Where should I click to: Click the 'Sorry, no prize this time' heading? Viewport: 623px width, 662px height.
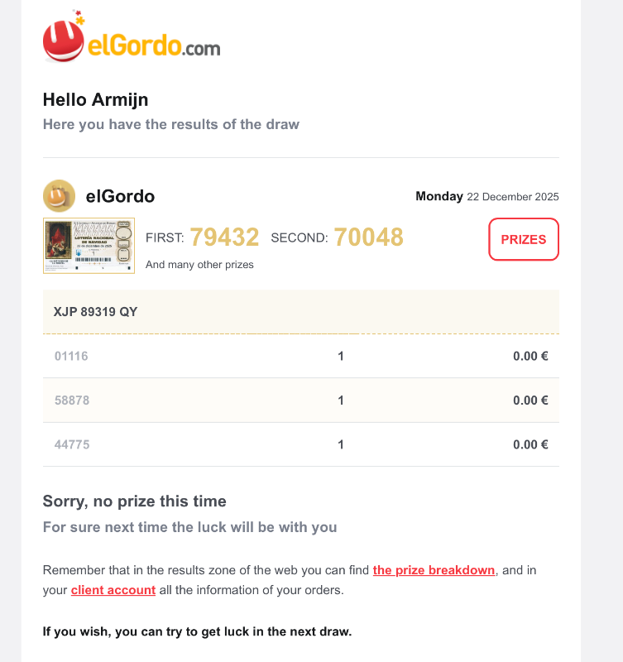[x=134, y=501]
